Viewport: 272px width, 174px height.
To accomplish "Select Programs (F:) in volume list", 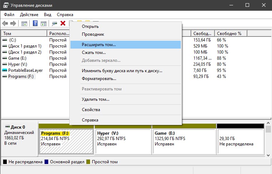I will point(21,76).
